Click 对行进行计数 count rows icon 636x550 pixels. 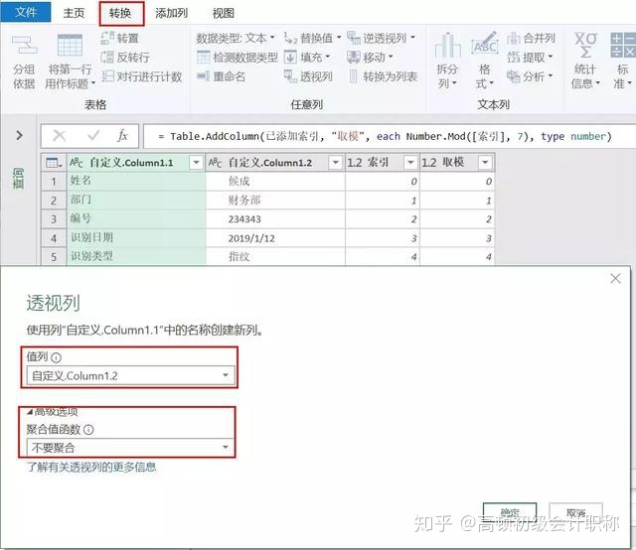pyautogui.click(x=107, y=75)
